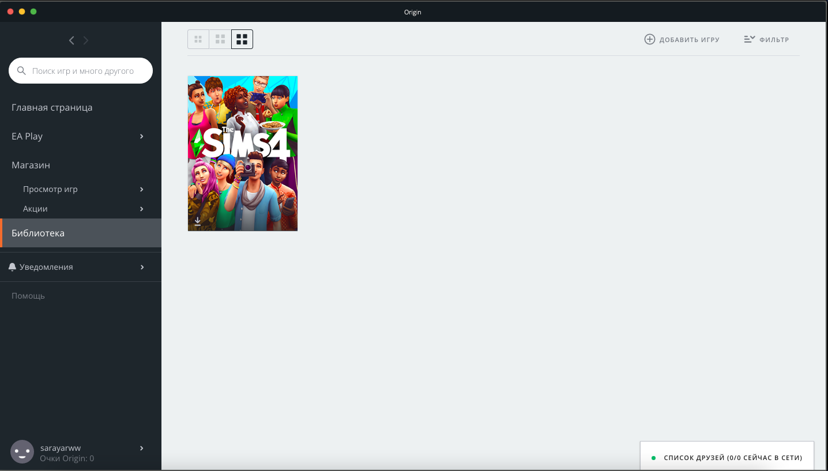Open The Sims 4 game thumbnail
Viewport: 828px width, 471px height.
coord(242,153)
